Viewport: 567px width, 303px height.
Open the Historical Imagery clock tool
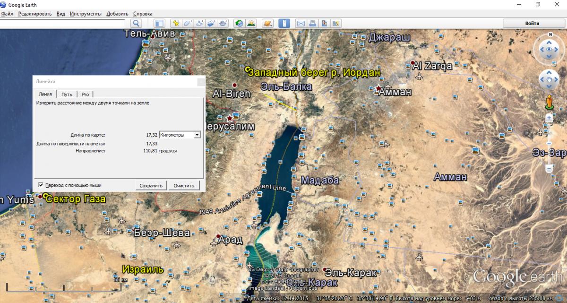coord(240,23)
